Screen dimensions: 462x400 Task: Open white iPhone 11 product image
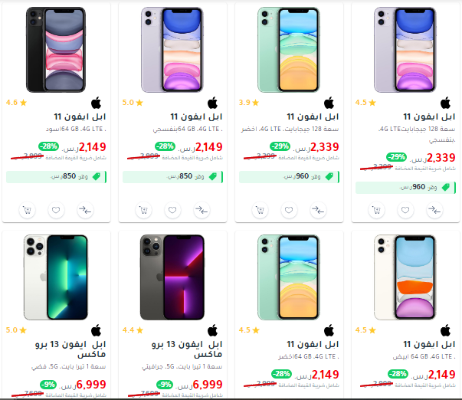tap(405, 277)
